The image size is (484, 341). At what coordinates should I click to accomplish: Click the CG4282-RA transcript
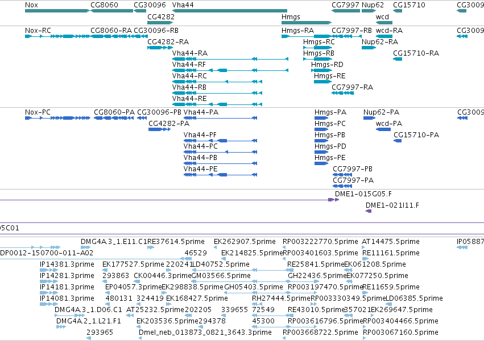click(x=160, y=48)
